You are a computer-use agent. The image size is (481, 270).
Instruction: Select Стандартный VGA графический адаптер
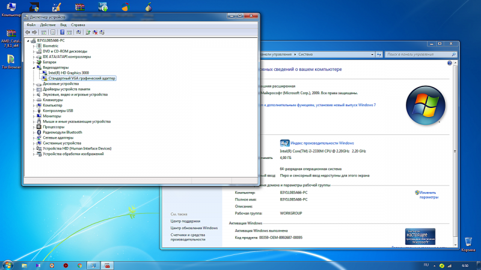tap(79, 79)
